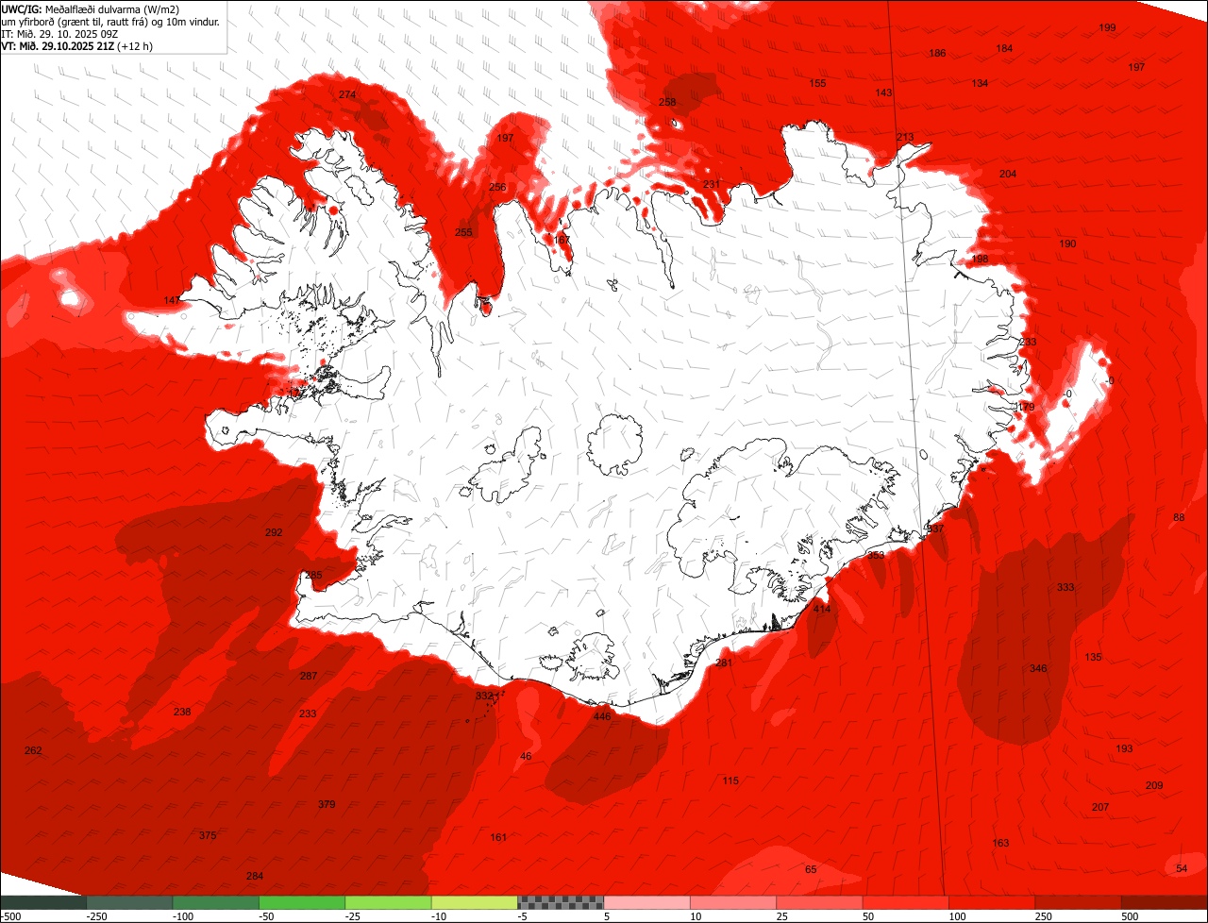Click the title line 'UWC/IG: Meðalflæði dulvarma (W/m2)'
Viewport: 1208px width, 923px height.
[91, 9]
